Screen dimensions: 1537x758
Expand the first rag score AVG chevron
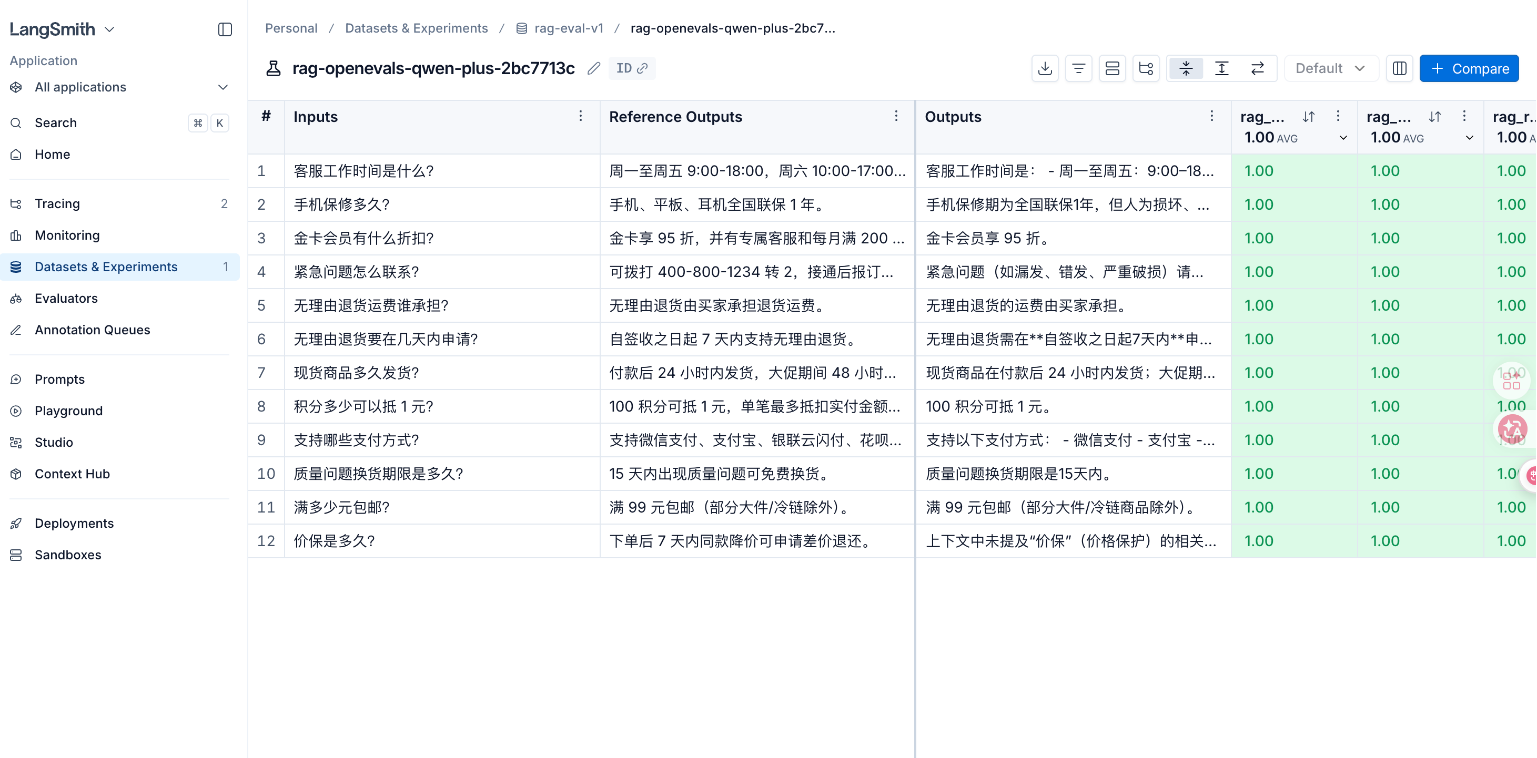click(1342, 138)
